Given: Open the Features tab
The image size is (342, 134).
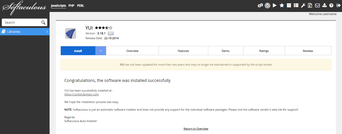Looking at the screenshot, I should coord(183,51).
